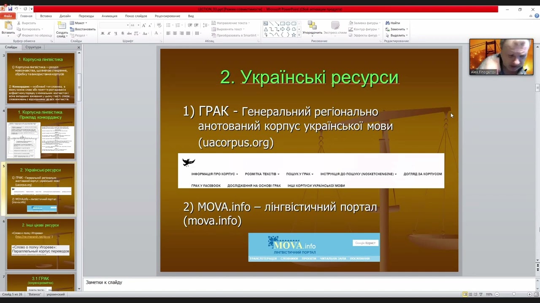540x303 pixels.
Task: Select the right arrow shape in gallery
Action: click(x=283, y=29)
